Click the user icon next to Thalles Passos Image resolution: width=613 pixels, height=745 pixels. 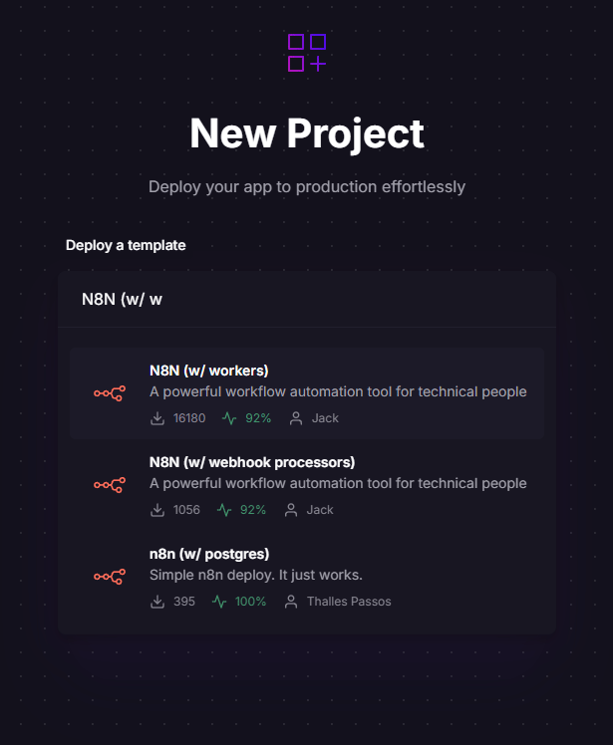[x=291, y=602]
